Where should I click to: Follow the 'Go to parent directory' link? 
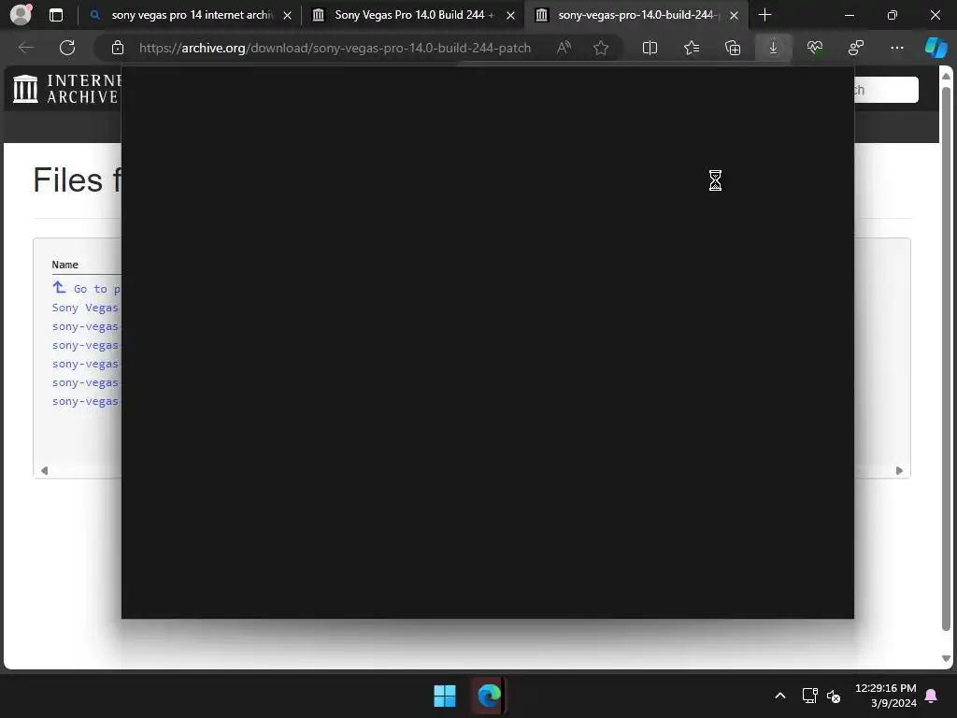[x=85, y=289]
